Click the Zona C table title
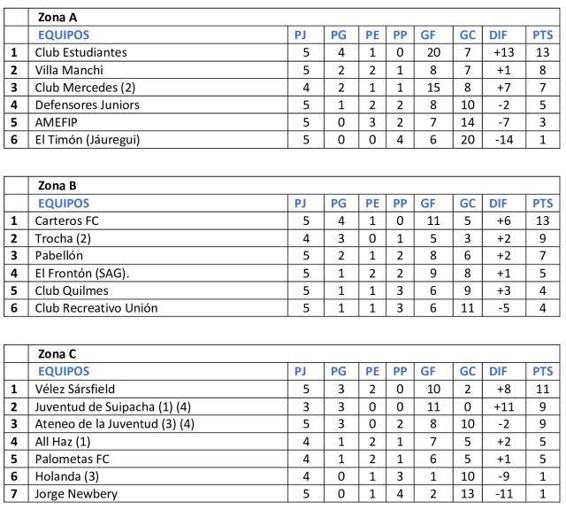 tap(57, 354)
